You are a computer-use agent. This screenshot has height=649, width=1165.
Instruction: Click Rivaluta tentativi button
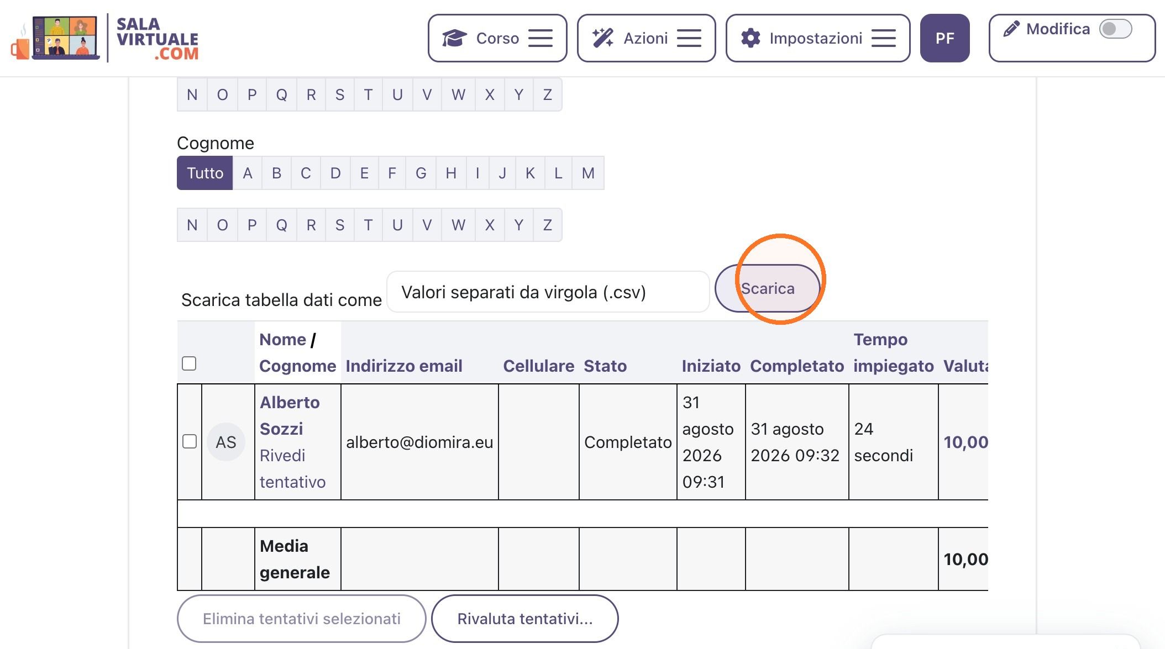525,619
